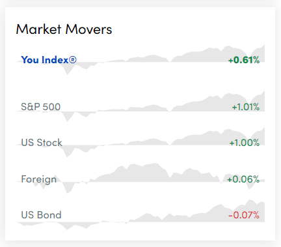Click the Foreign sparkline chart peak

tap(154, 165)
